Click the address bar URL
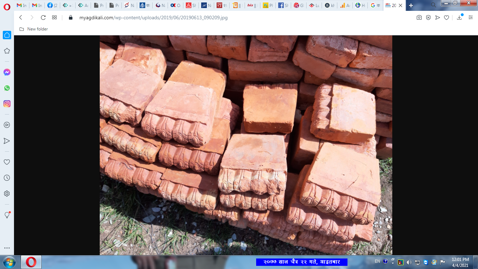478x269 pixels. click(x=153, y=18)
